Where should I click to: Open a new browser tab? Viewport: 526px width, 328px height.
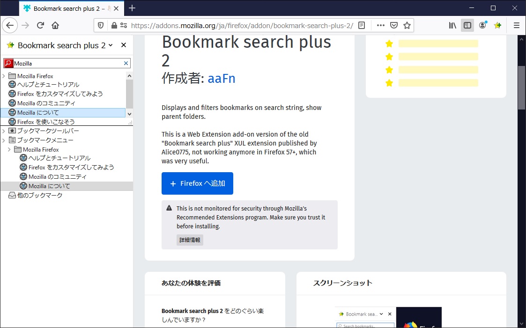click(132, 8)
